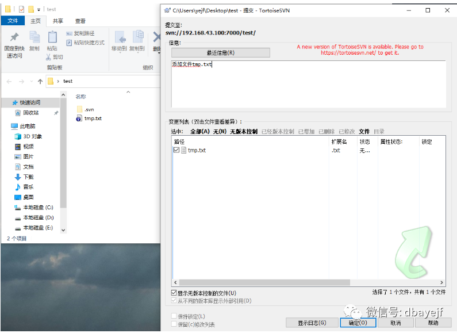
Task: Click the Name (名称) column header in Explorer
Action: coord(80,97)
